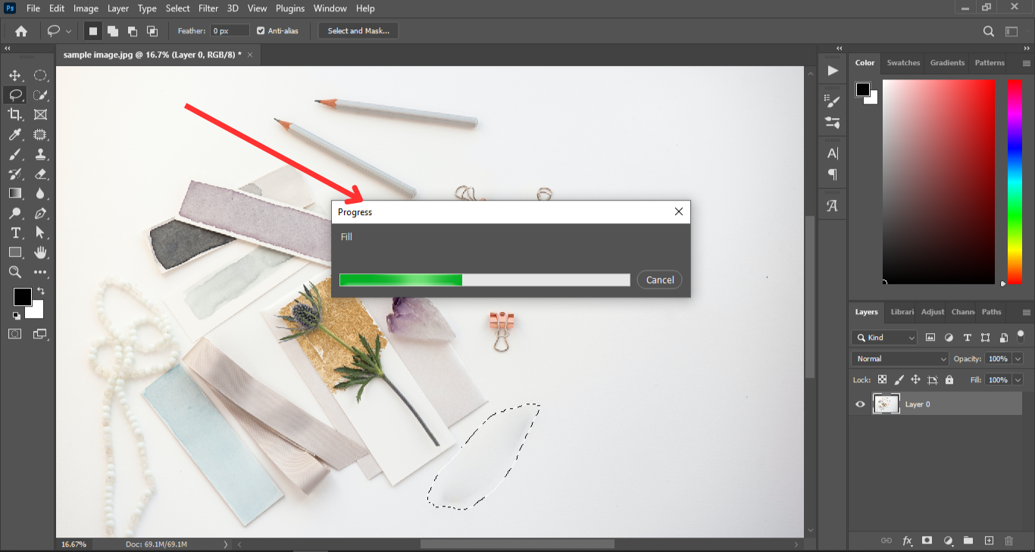Cancel the Fill progress dialog
The height and width of the screenshot is (552, 1035).
tap(659, 280)
